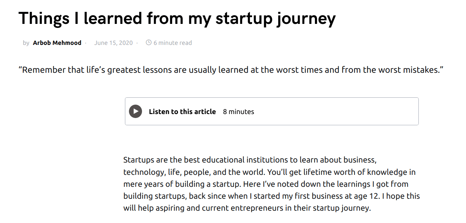Click the opening quote about life's greatest lessons
This screenshot has height=223, width=466.
pos(231,70)
